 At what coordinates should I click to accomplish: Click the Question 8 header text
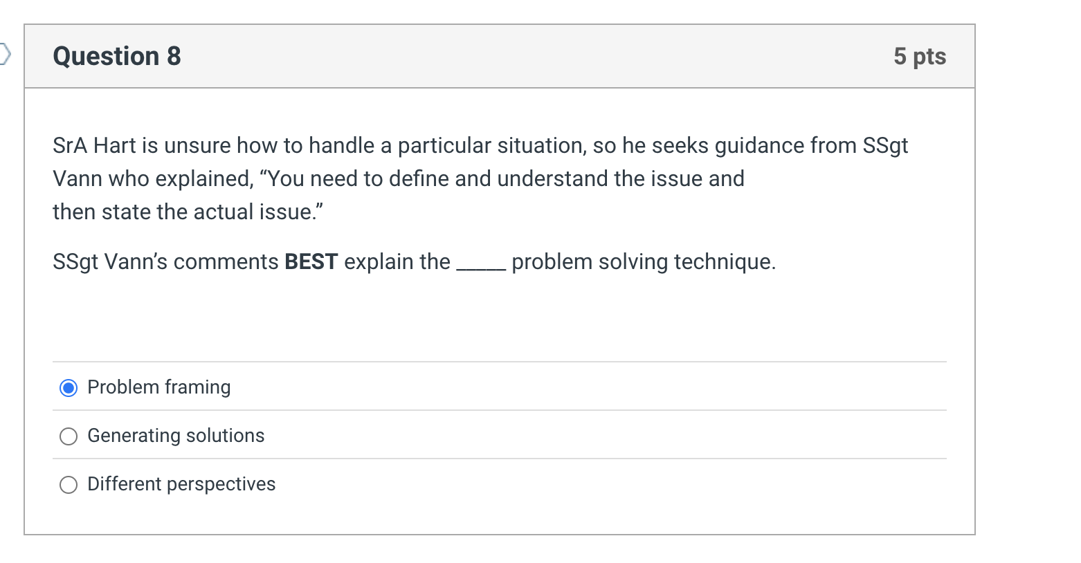(116, 57)
